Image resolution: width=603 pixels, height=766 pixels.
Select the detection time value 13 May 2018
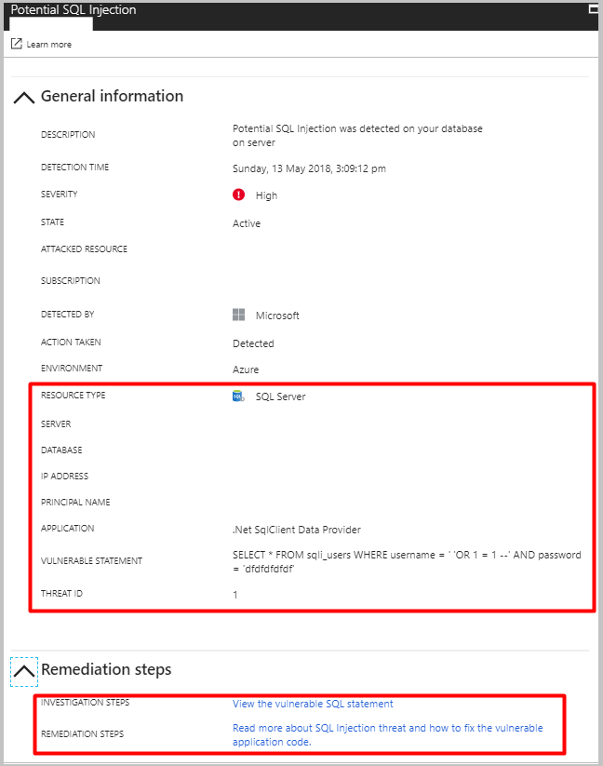click(309, 168)
